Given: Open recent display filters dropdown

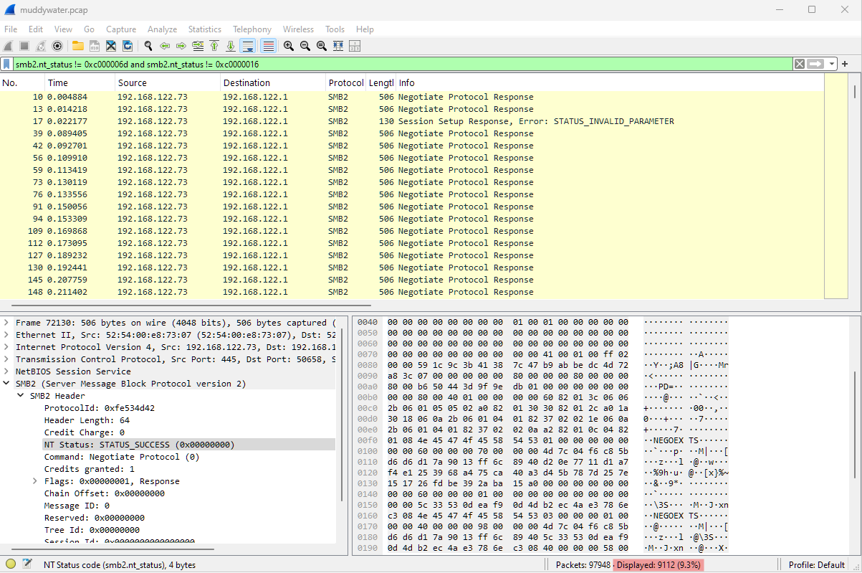Looking at the screenshot, I should click(832, 64).
